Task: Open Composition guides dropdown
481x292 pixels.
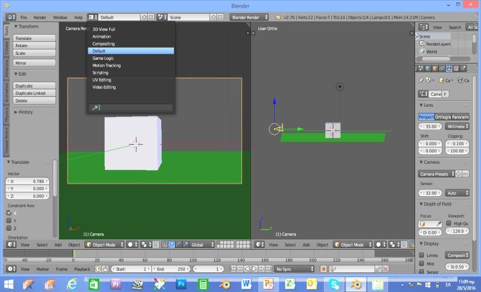Action: pyautogui.click(x=457, y=255)
